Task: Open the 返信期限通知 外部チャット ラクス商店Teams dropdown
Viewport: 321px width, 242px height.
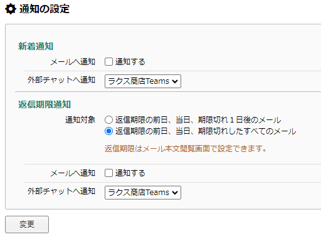Action: tap(143, 193)
